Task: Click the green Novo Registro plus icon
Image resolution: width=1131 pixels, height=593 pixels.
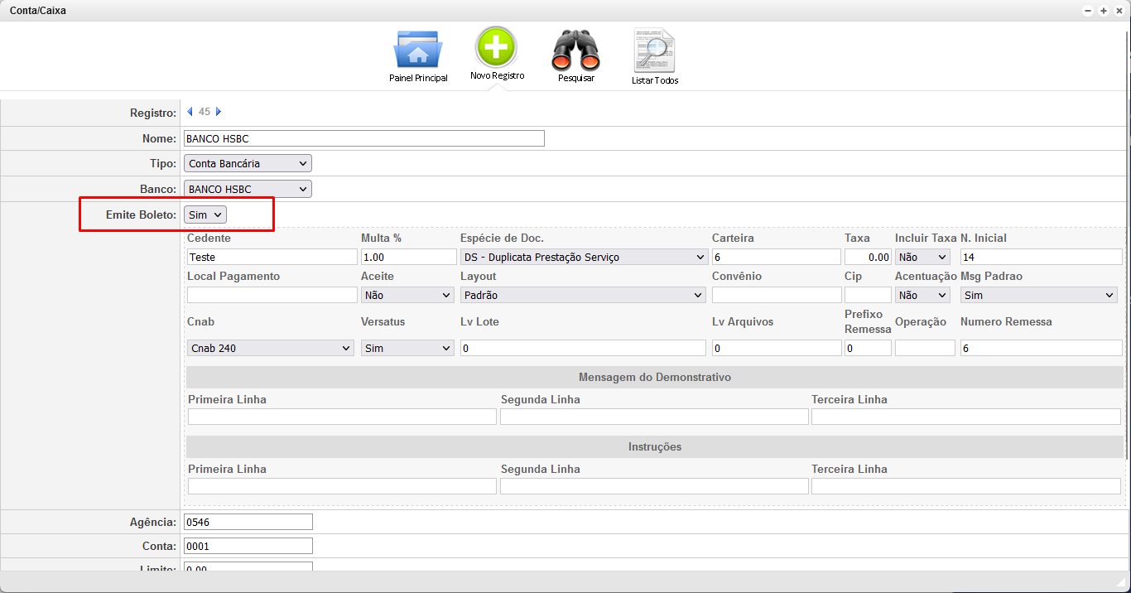Action: 496,47
